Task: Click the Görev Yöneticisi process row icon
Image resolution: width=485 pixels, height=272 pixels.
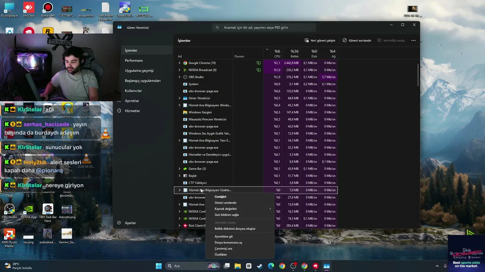Action: click(185, 98)
